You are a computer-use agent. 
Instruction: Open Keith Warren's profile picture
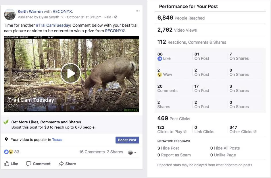point(10,14)
